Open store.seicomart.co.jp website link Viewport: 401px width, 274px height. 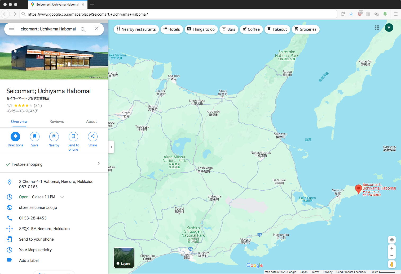tap(38, 208)
